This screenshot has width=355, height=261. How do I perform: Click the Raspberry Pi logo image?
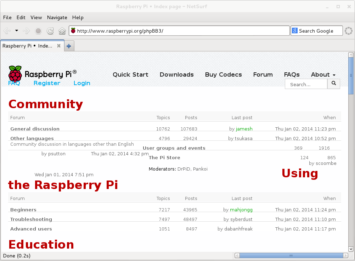point(42,74)
